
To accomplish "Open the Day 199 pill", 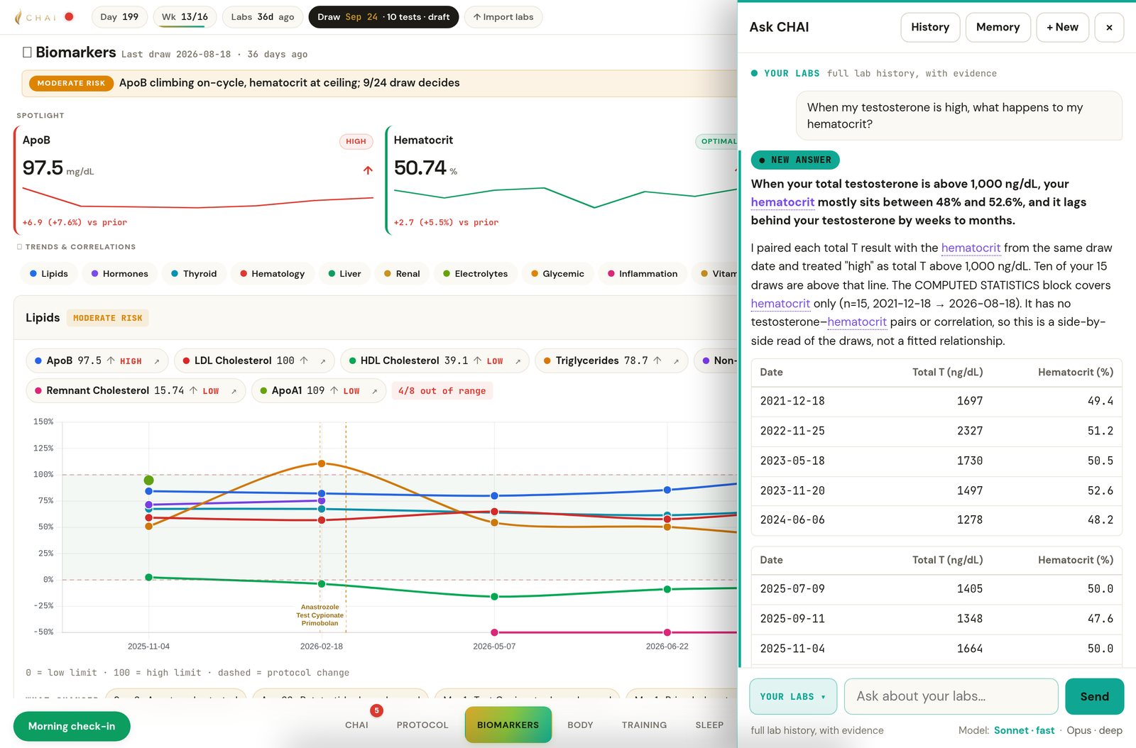I will coord(119,17).
